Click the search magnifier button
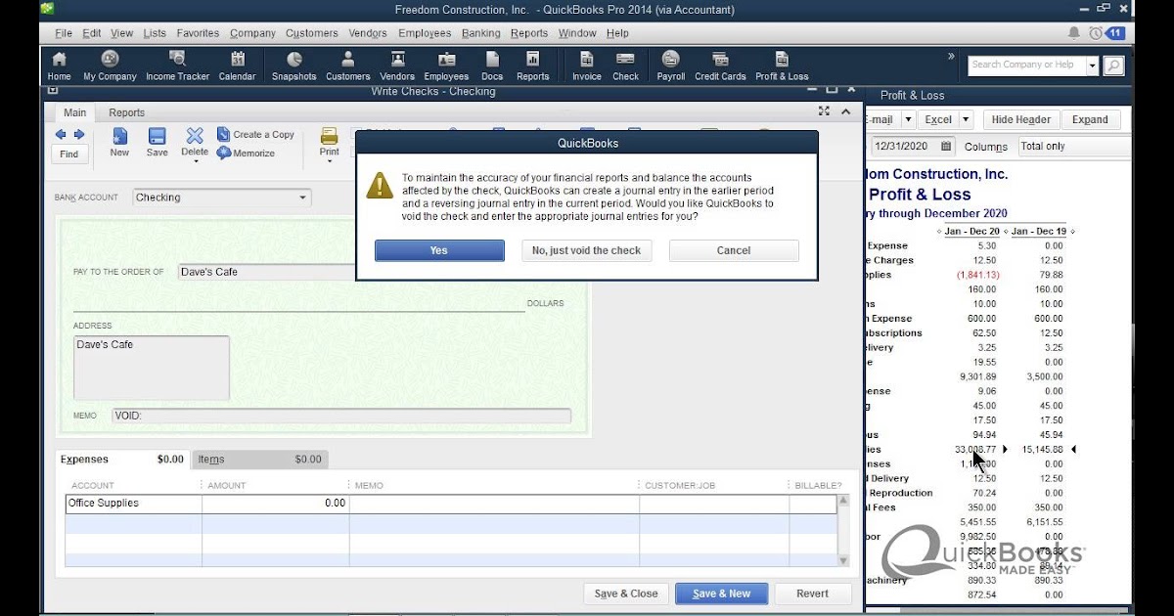This screenshot has height=616, width=1174. pos(1112,66)
